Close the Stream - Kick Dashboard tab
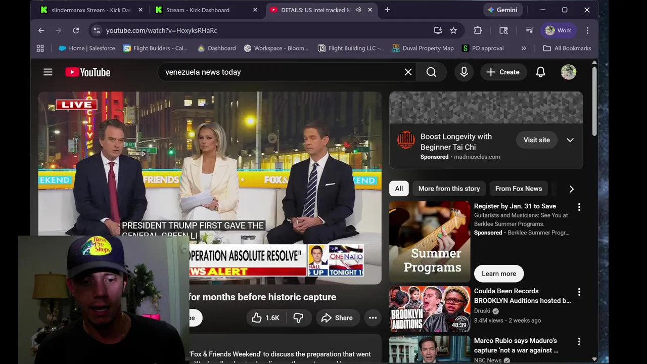This screenshot has height=364, width=647. pos(255,10)
